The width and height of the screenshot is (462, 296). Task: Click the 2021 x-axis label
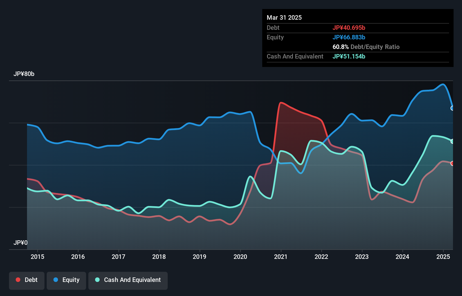click(281, 257)
